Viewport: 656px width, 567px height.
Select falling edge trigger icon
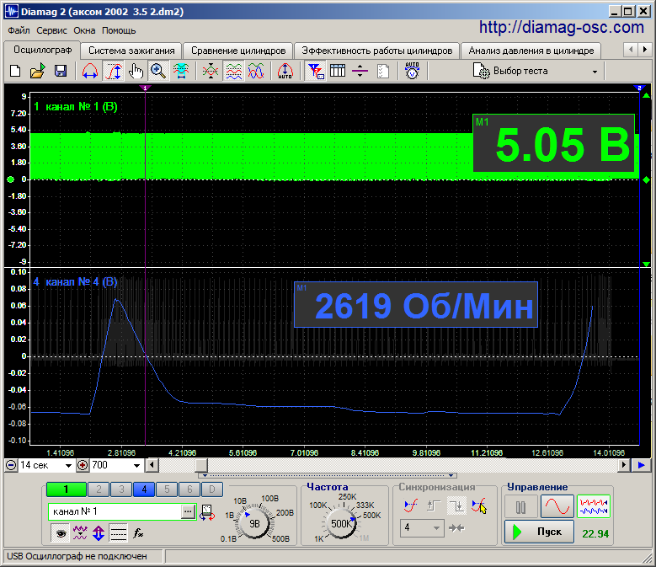click(456, 505)
